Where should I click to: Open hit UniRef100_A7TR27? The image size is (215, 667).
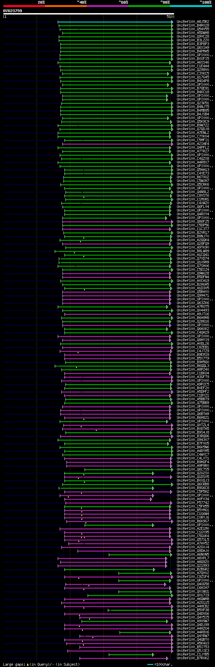click(x=193, y=151)
